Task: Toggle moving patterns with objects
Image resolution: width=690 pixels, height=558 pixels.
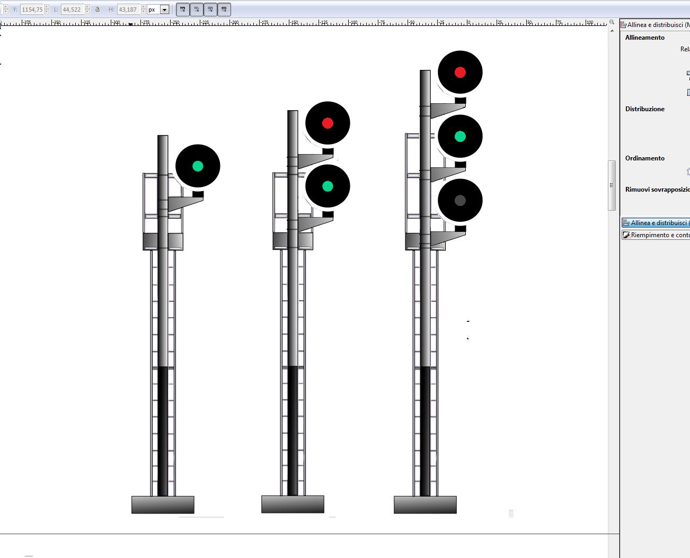Action: coord(224,10)
